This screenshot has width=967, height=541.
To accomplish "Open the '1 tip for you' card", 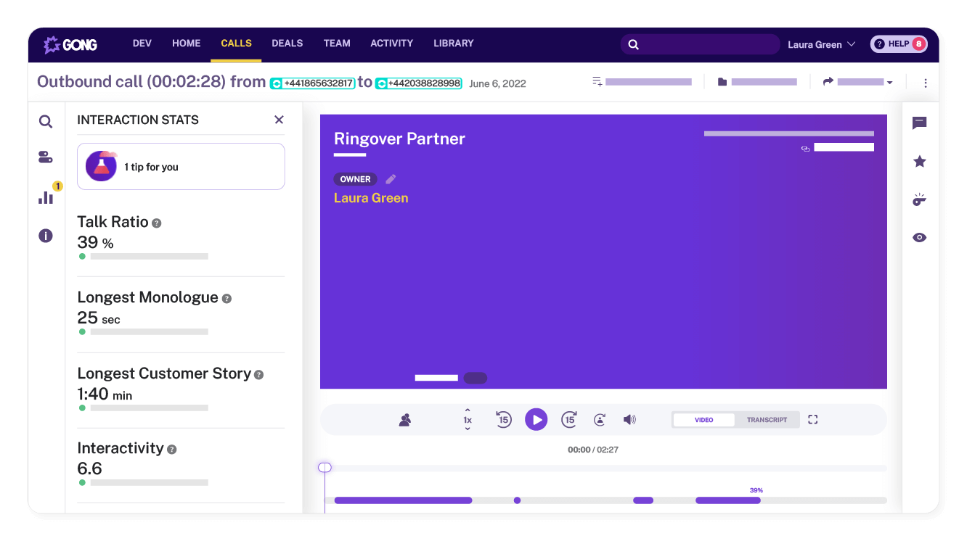I will (x=181, y=167).
